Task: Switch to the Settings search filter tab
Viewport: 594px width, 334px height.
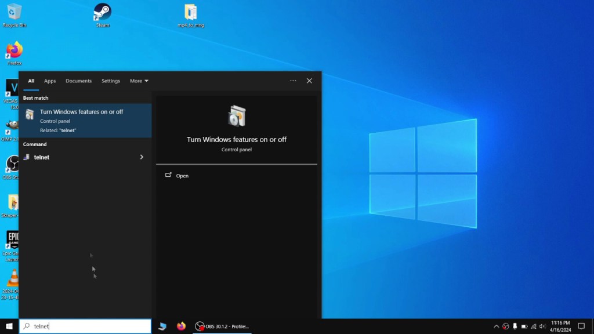Action: (110, 81)
